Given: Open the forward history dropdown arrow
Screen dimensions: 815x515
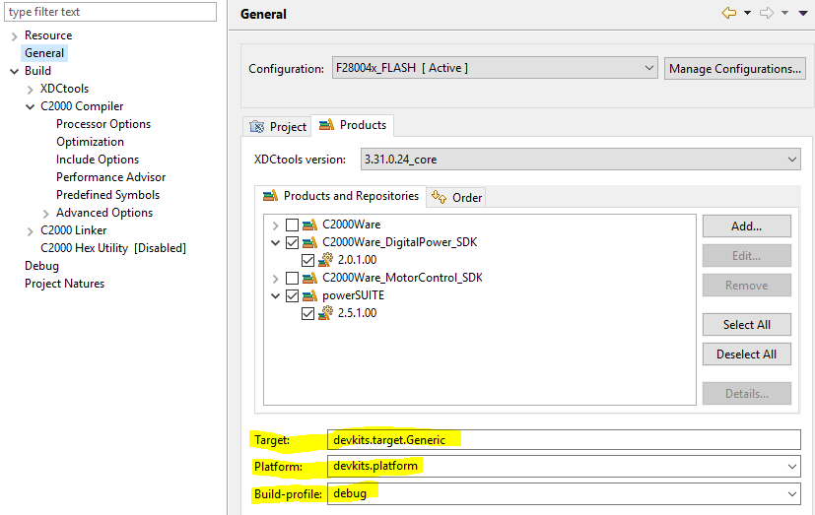Looking at the screenshot, I should tap(784, 14).
